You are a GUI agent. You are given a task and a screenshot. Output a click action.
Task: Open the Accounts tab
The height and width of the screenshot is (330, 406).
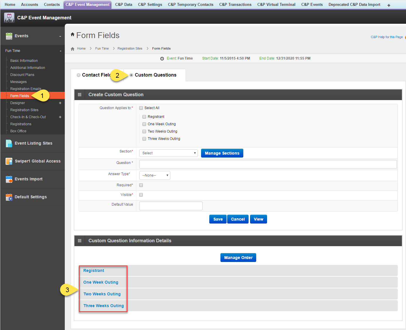click(x=30, y=4)
